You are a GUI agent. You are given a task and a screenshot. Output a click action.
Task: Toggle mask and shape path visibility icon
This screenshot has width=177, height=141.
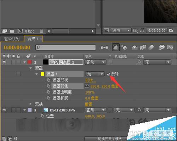pyautogui.click(x=142, y=30)
